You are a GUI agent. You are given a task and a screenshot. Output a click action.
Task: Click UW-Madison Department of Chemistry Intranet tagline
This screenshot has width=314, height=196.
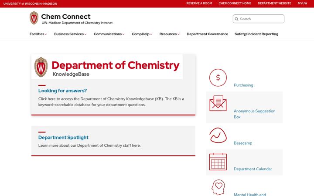77,23
